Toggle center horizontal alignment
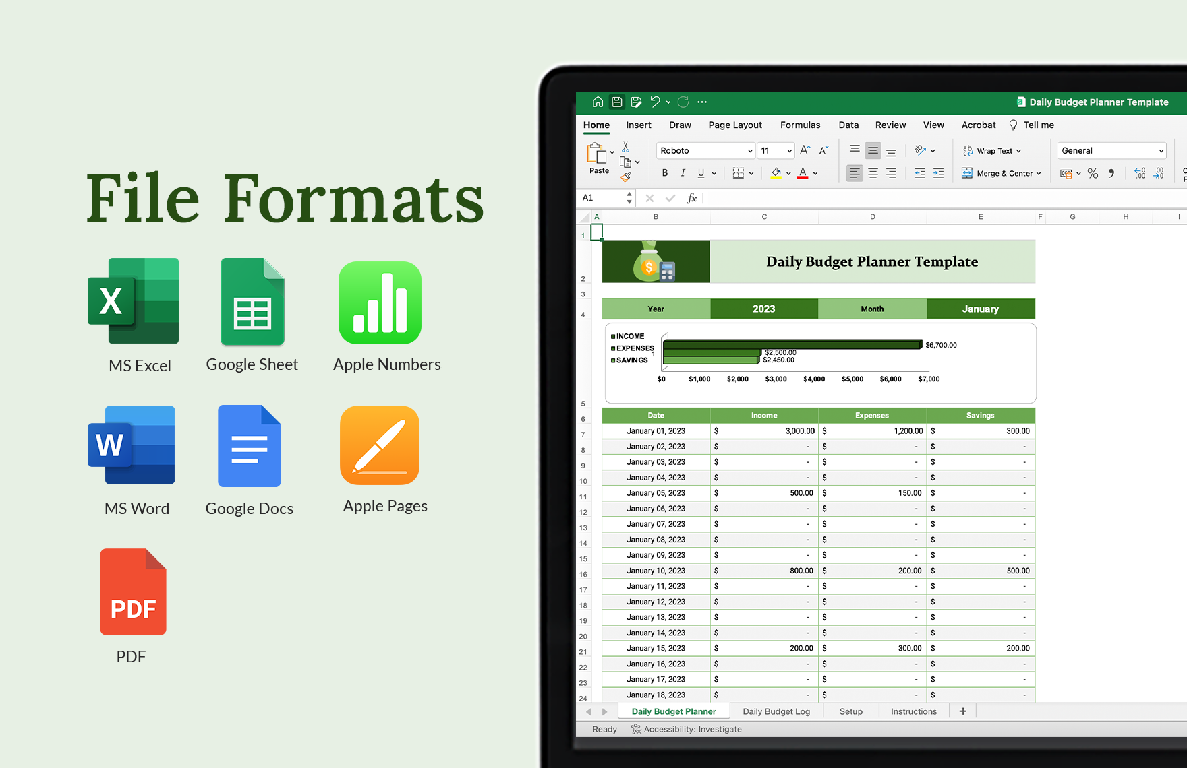The height and width of the screenshot is (768, 1187). tap(873, 173)
